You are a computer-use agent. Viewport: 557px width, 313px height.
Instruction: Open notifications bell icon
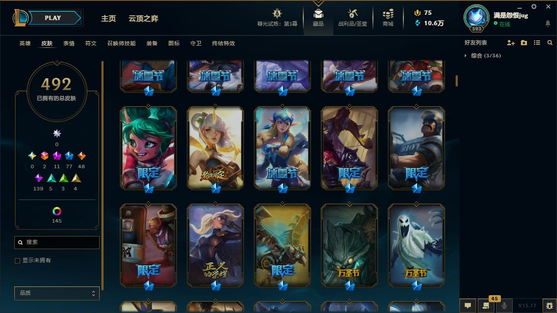548,23
